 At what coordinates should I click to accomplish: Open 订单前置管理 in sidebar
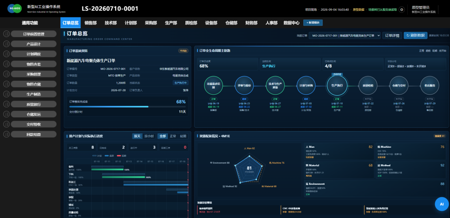[34, 34]
